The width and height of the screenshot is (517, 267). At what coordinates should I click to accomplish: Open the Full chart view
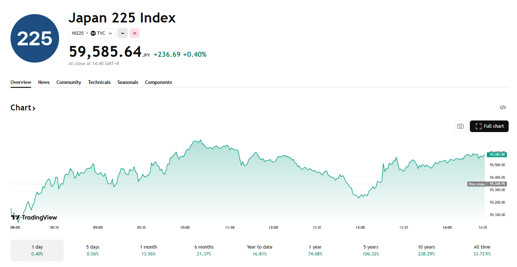pos(489,126)
